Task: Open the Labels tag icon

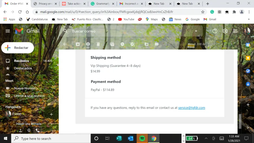Action: (x=157, y=44)
